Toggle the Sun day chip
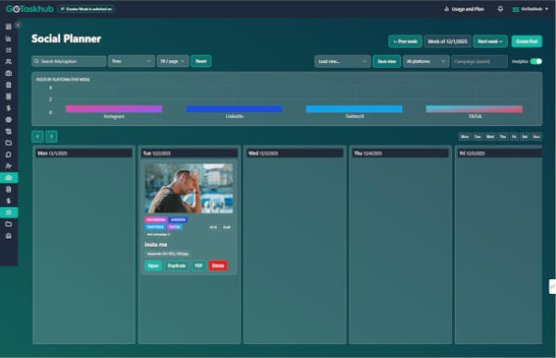556x358 pixels. tap(537, 136)
